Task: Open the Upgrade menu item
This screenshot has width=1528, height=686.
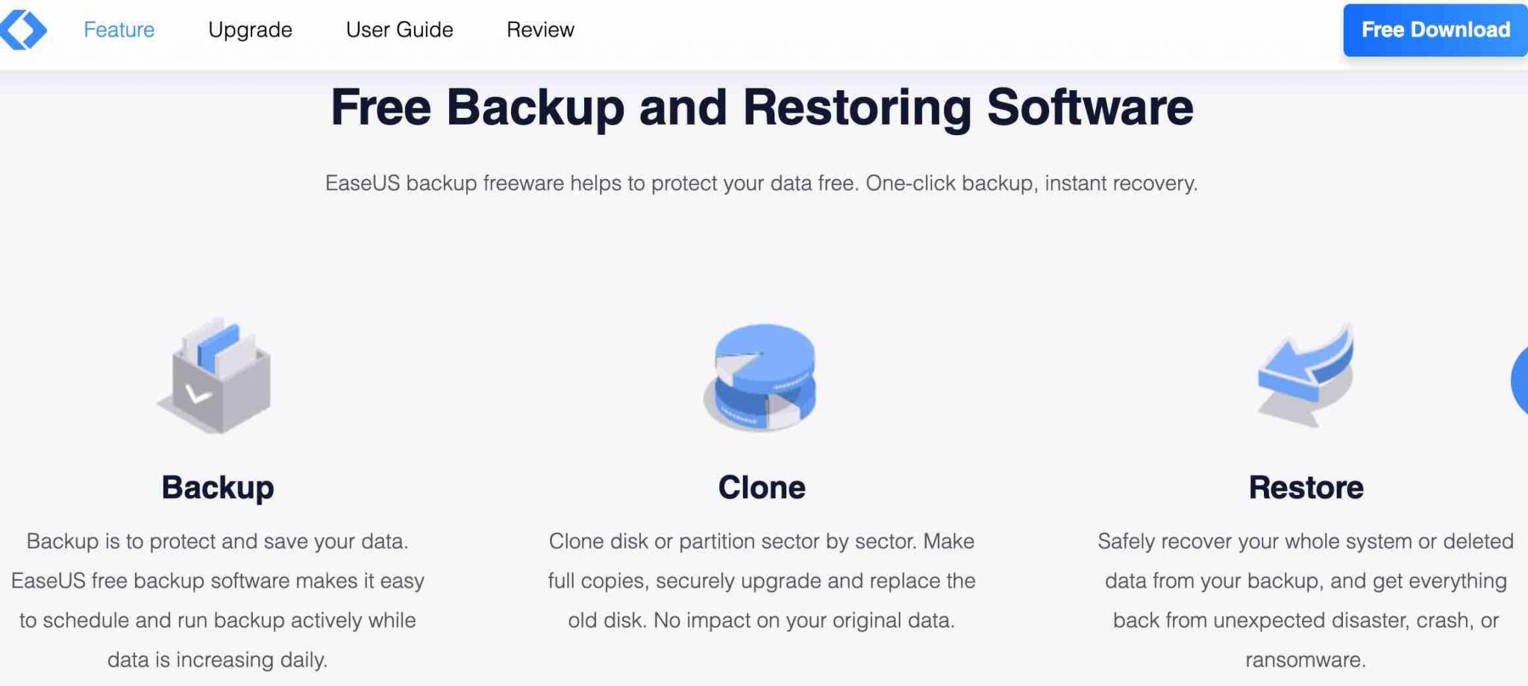Action: click(251, 30)
